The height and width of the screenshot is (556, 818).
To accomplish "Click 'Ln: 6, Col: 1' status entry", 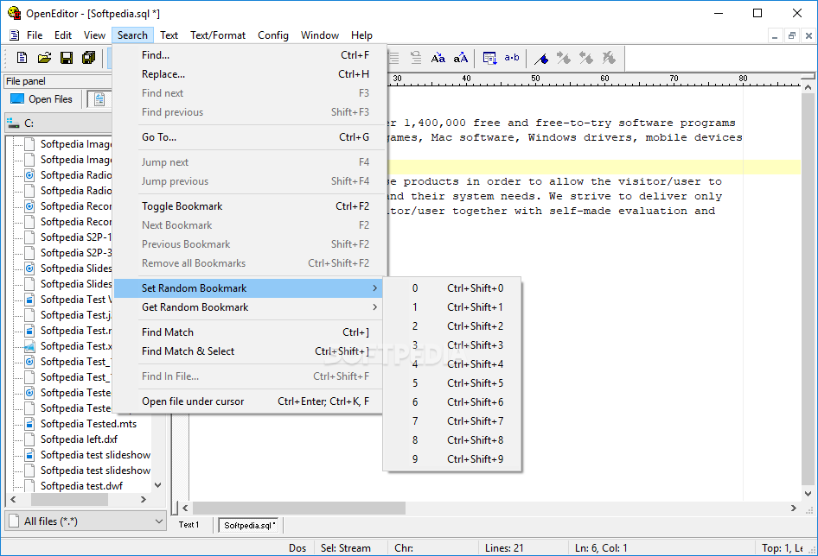I will (x=601, y=548).
